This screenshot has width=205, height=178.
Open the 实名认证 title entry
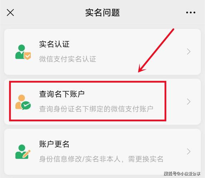54,44
